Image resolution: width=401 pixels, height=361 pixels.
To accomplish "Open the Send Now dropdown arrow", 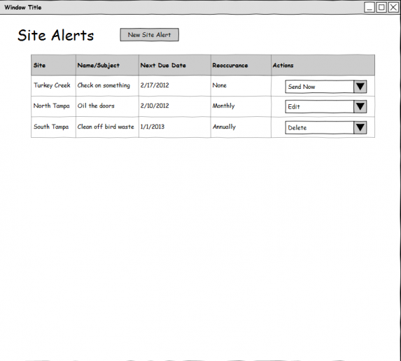I will 360,87.
